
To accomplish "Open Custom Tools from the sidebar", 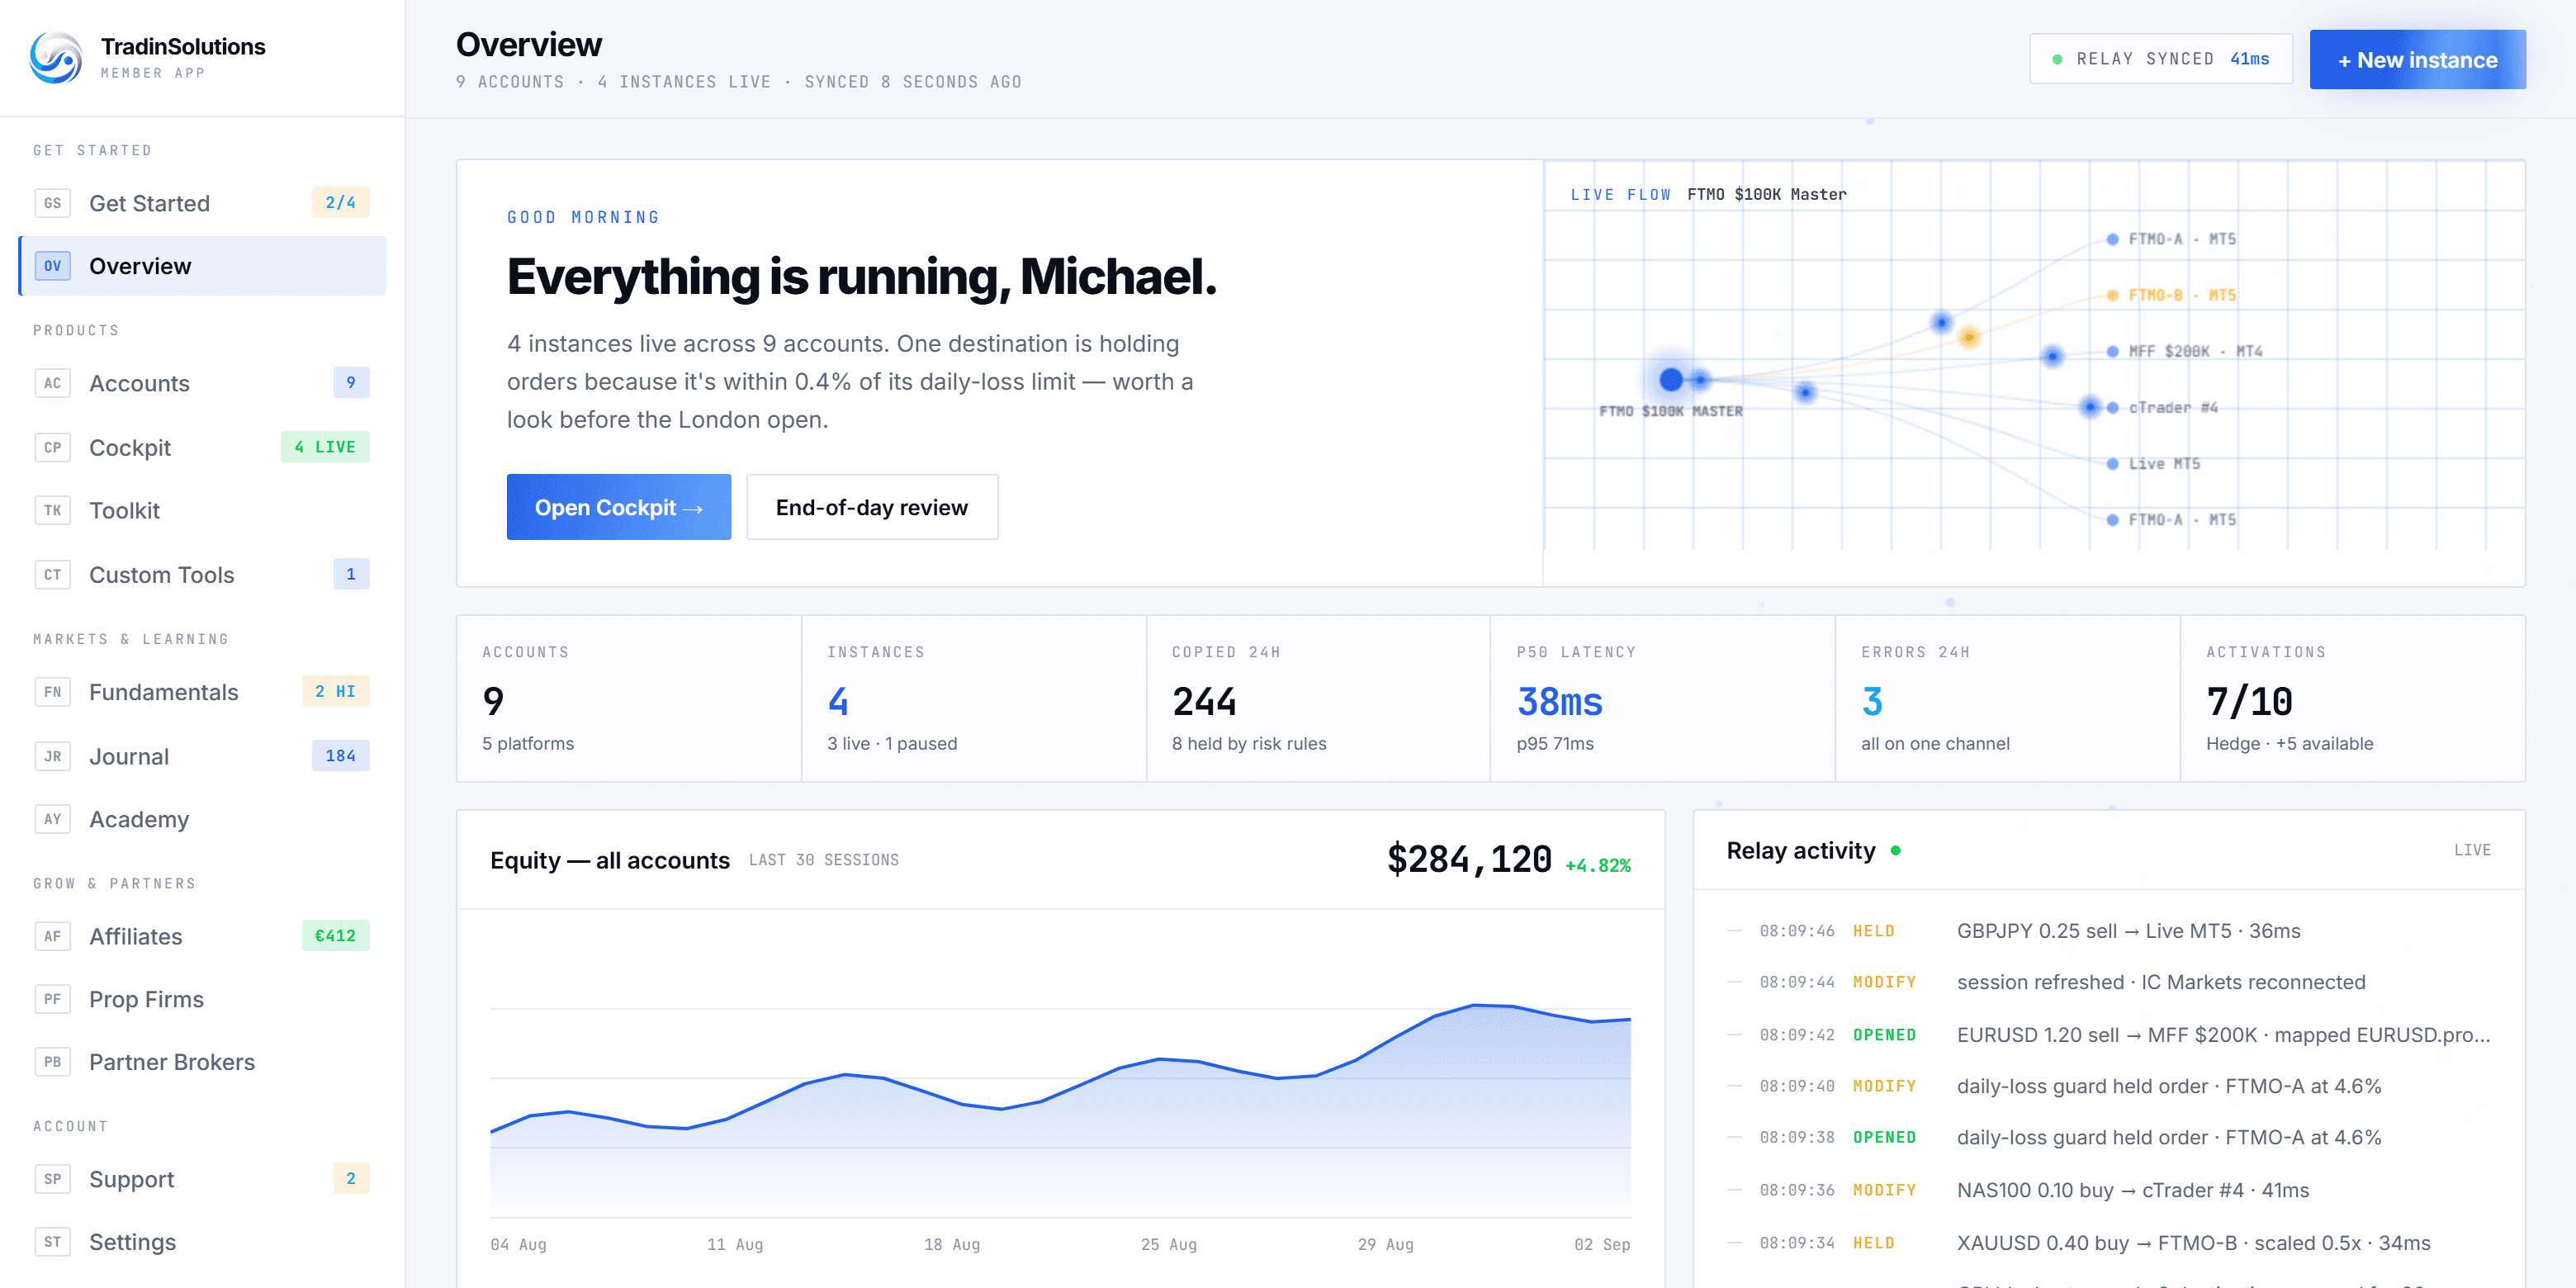I will pyautogui.click(x=202, y=574).
